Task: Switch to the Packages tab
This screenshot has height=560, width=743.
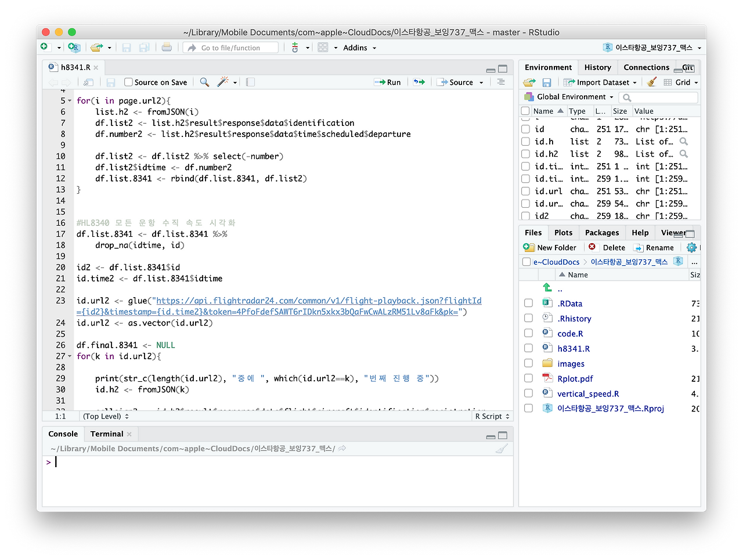Action: coord(602,233)
